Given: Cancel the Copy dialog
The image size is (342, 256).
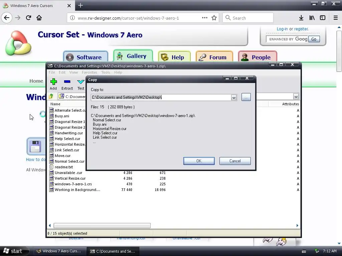Looking at the screenshot, I should pos(235,161).
